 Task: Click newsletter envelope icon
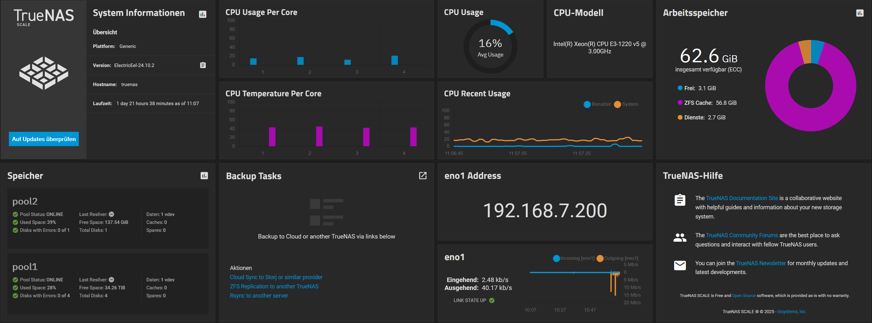[679, 265]
